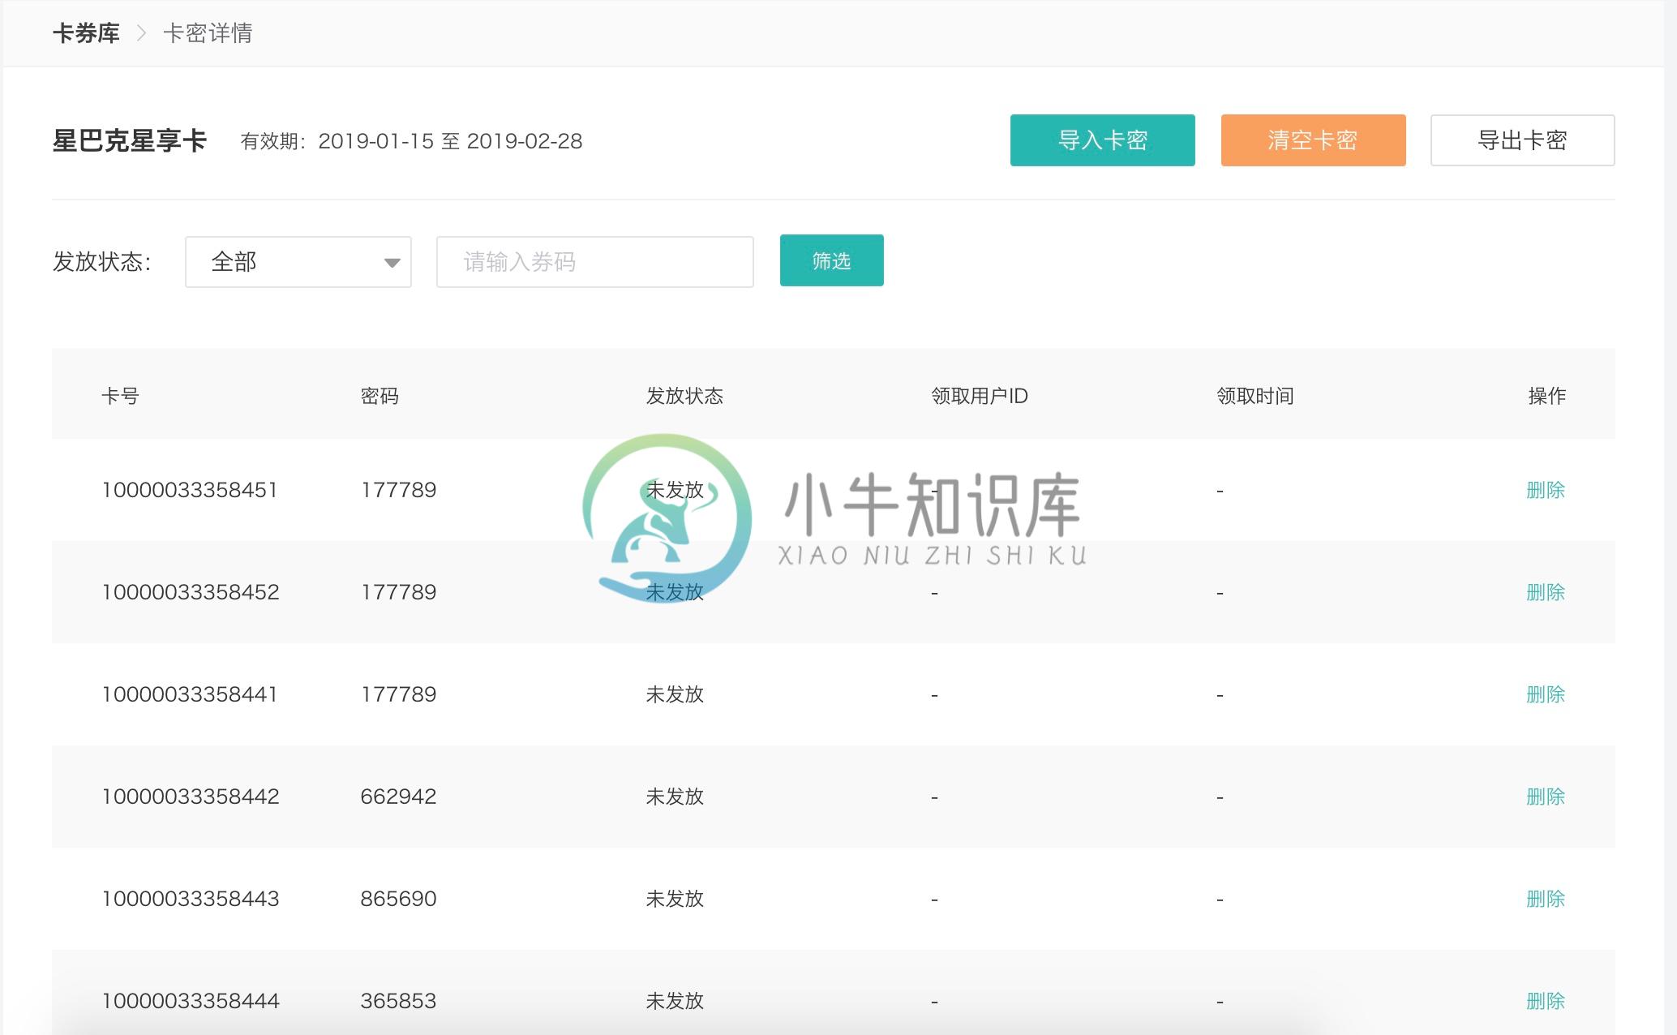
Task: Click password 662942
Action: click(x=398, y=797)
